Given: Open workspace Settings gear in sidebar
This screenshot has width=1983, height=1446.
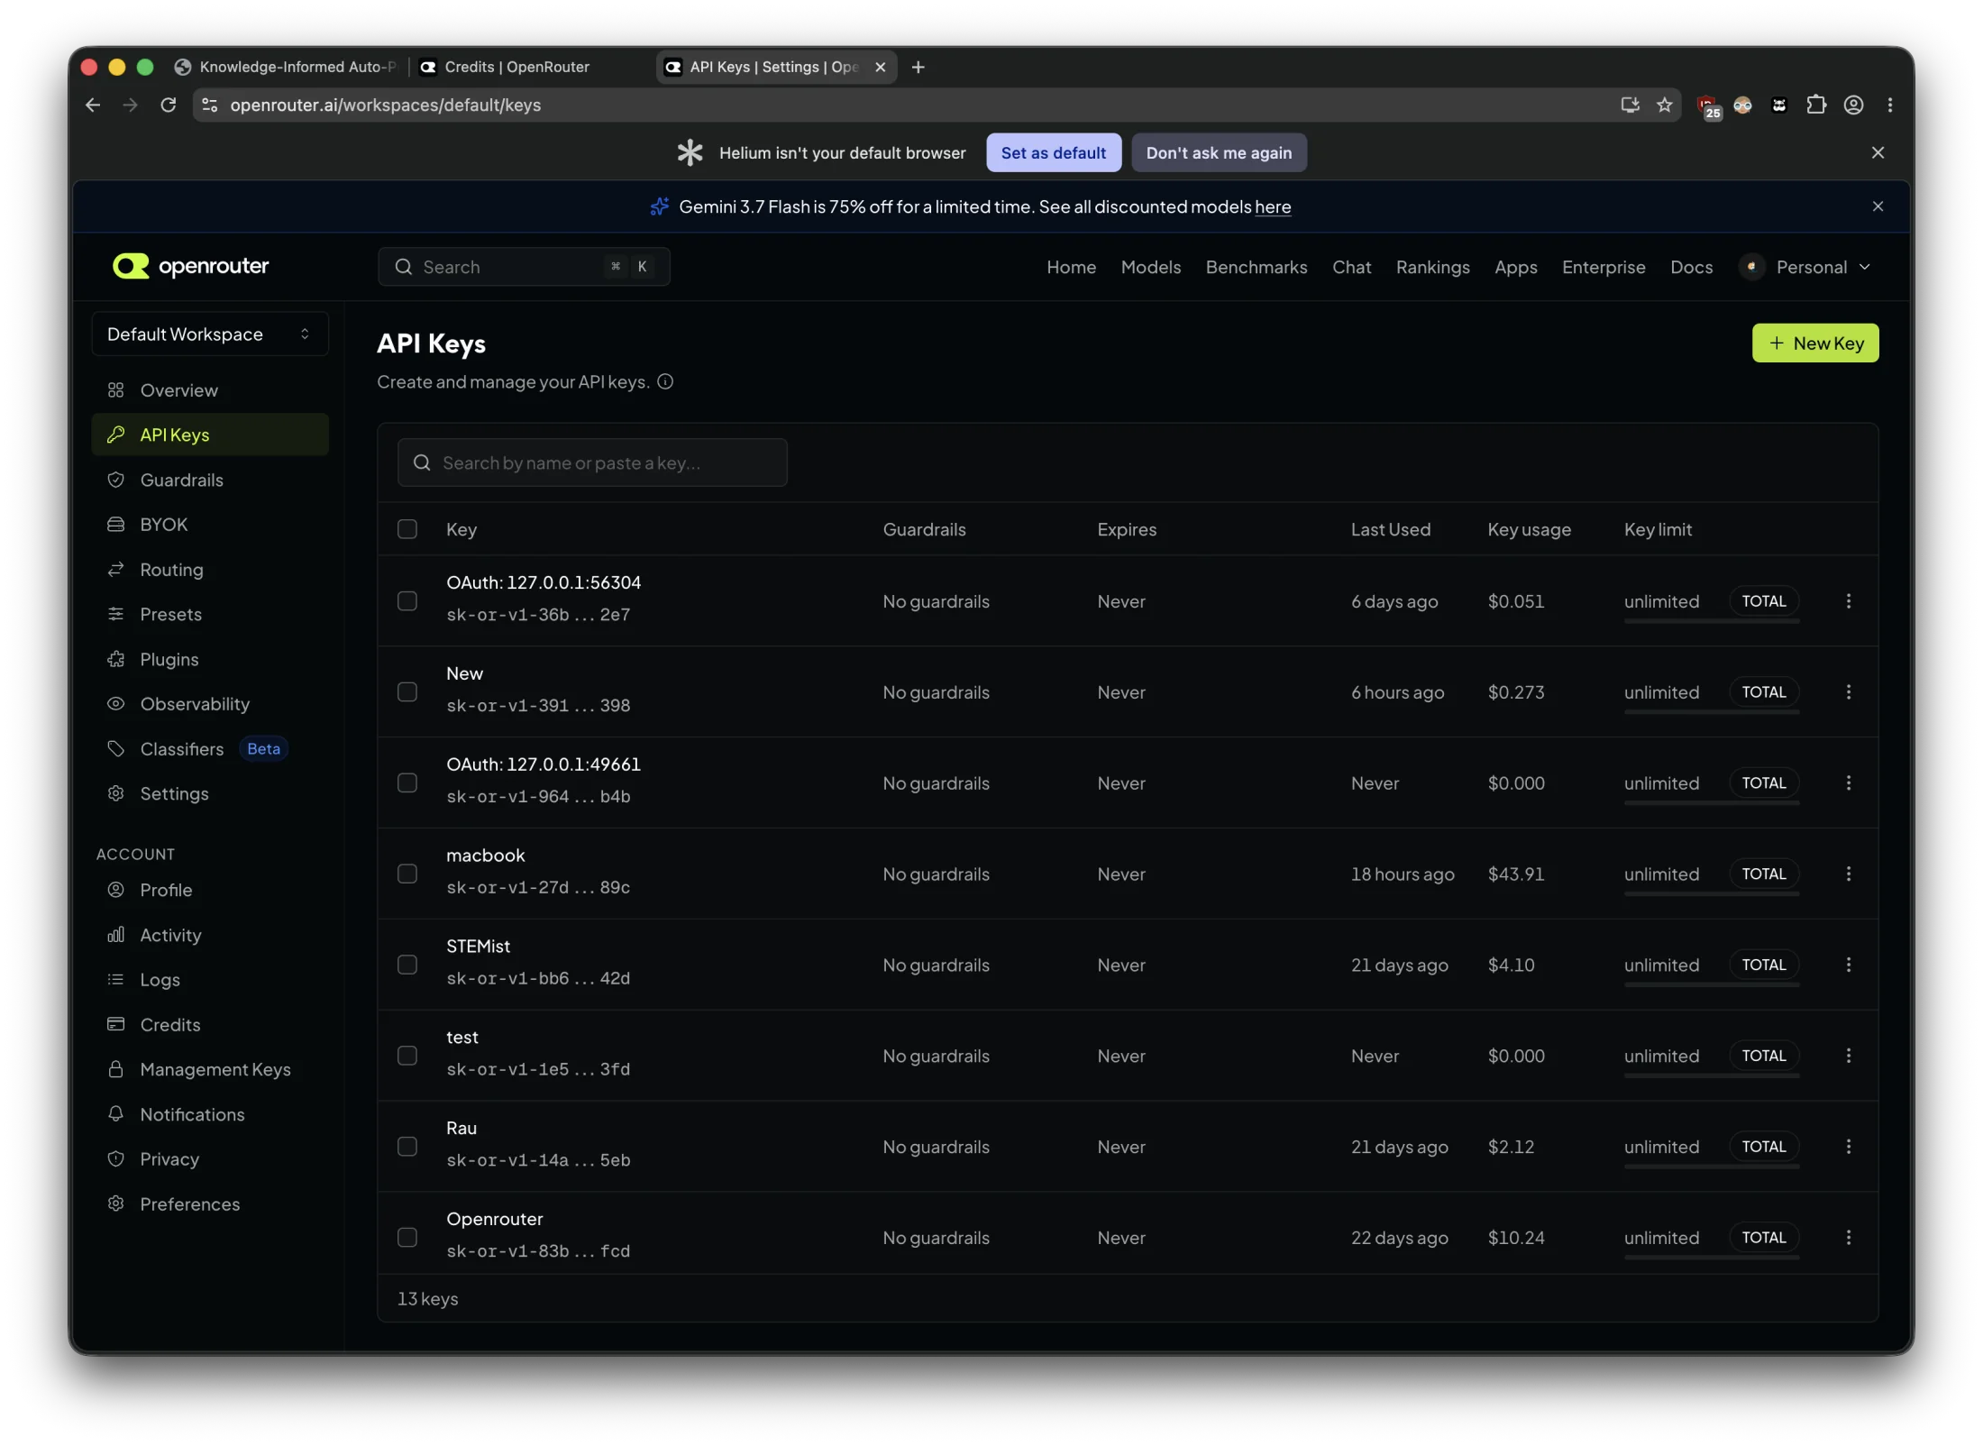Looking at the screenshot, I should 115,793.
